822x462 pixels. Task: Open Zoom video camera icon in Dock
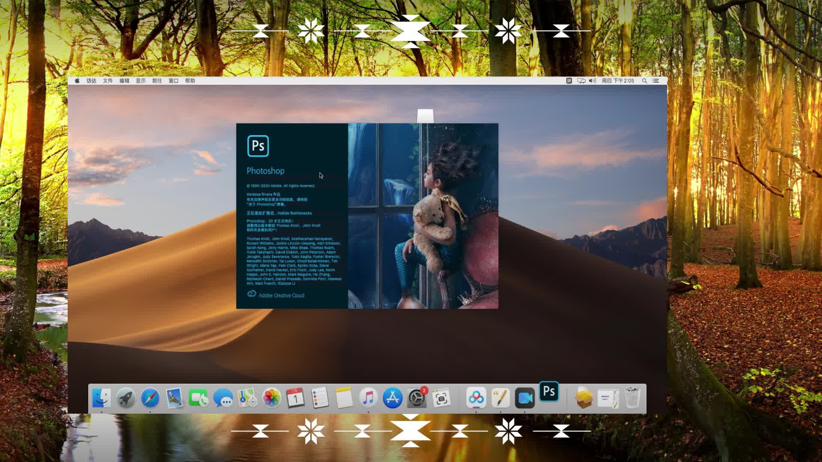524,398
